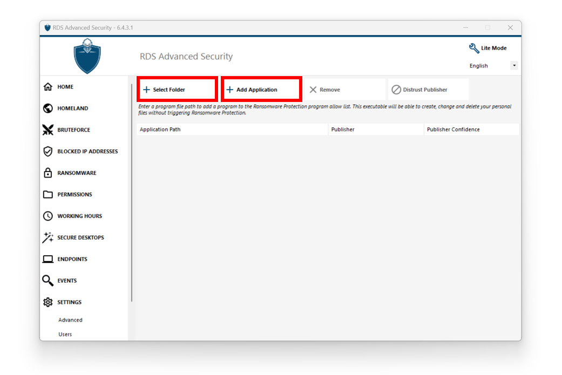The image size is (562, 375).
Task: Click the Settings gear icon
Action: click(48, 302)
